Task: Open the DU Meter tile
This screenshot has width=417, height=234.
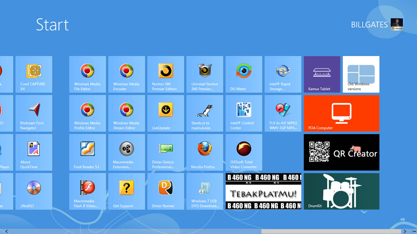Action: pyautogui.click(x=244, y=74)
